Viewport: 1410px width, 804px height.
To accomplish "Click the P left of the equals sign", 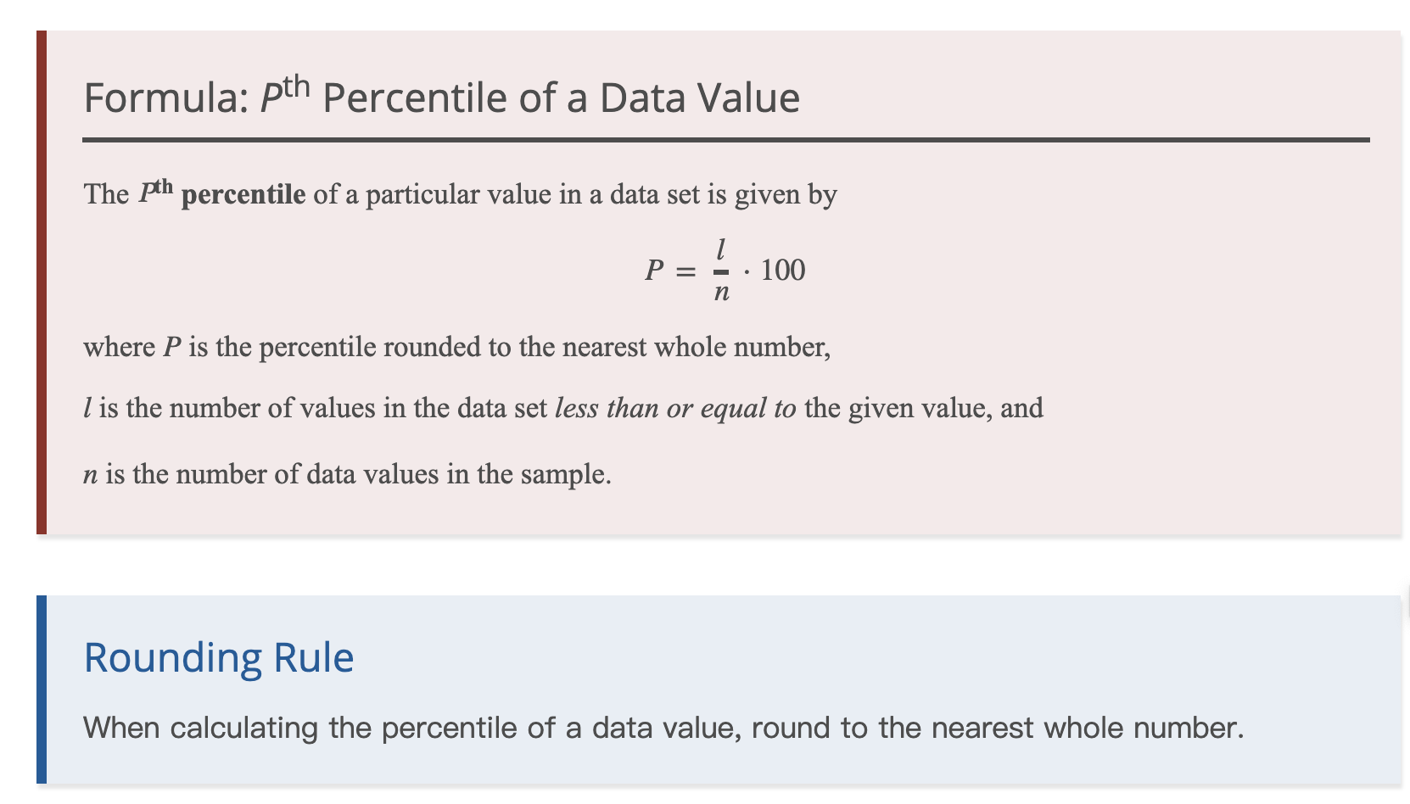I will (653, 271).
